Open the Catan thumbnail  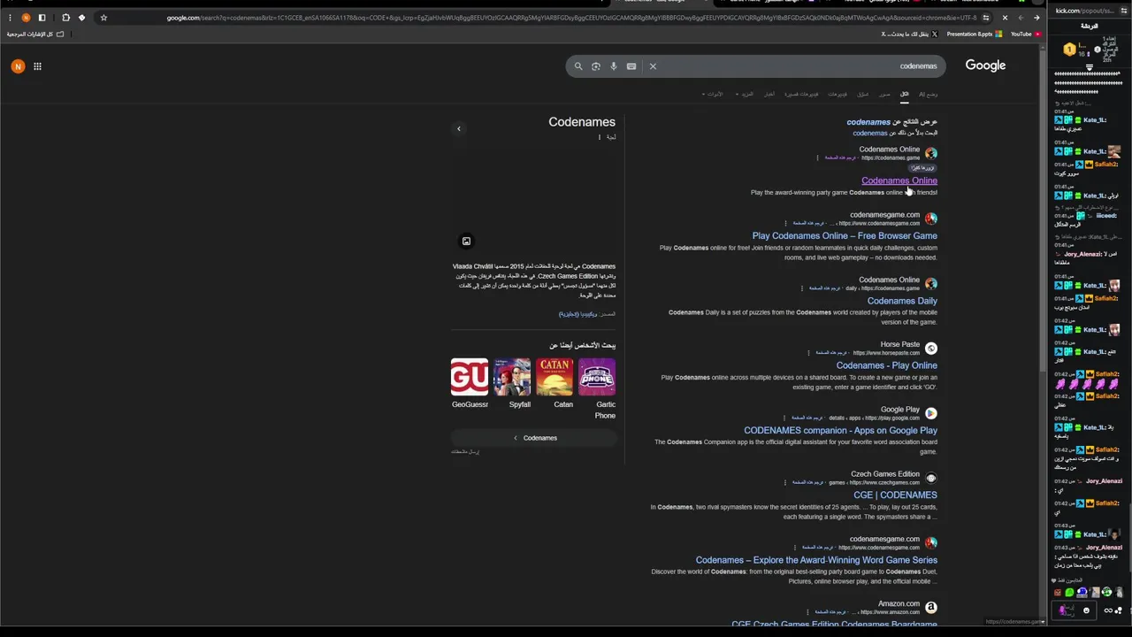[555, 377]
